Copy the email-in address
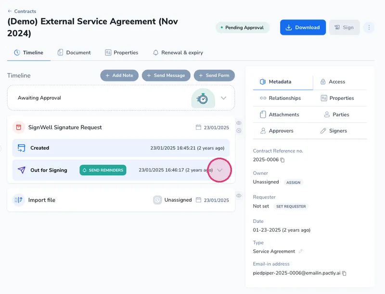The height and width of the screenshot is (294, 385). (x=344, y=273)
